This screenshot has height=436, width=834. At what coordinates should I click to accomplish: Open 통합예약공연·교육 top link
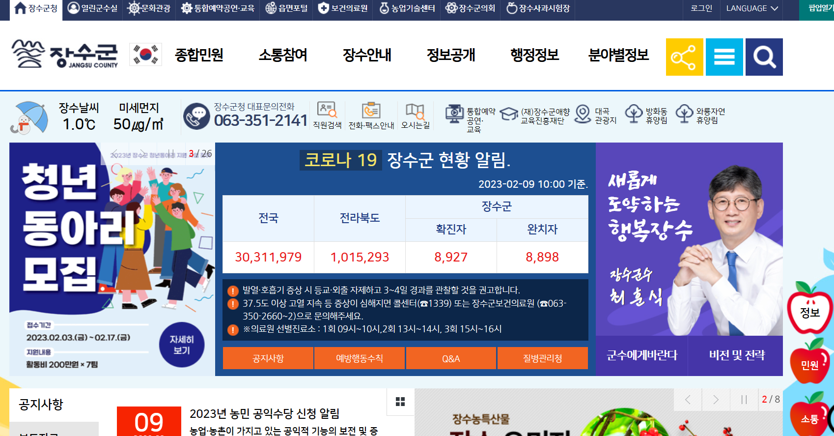point(218,8)
